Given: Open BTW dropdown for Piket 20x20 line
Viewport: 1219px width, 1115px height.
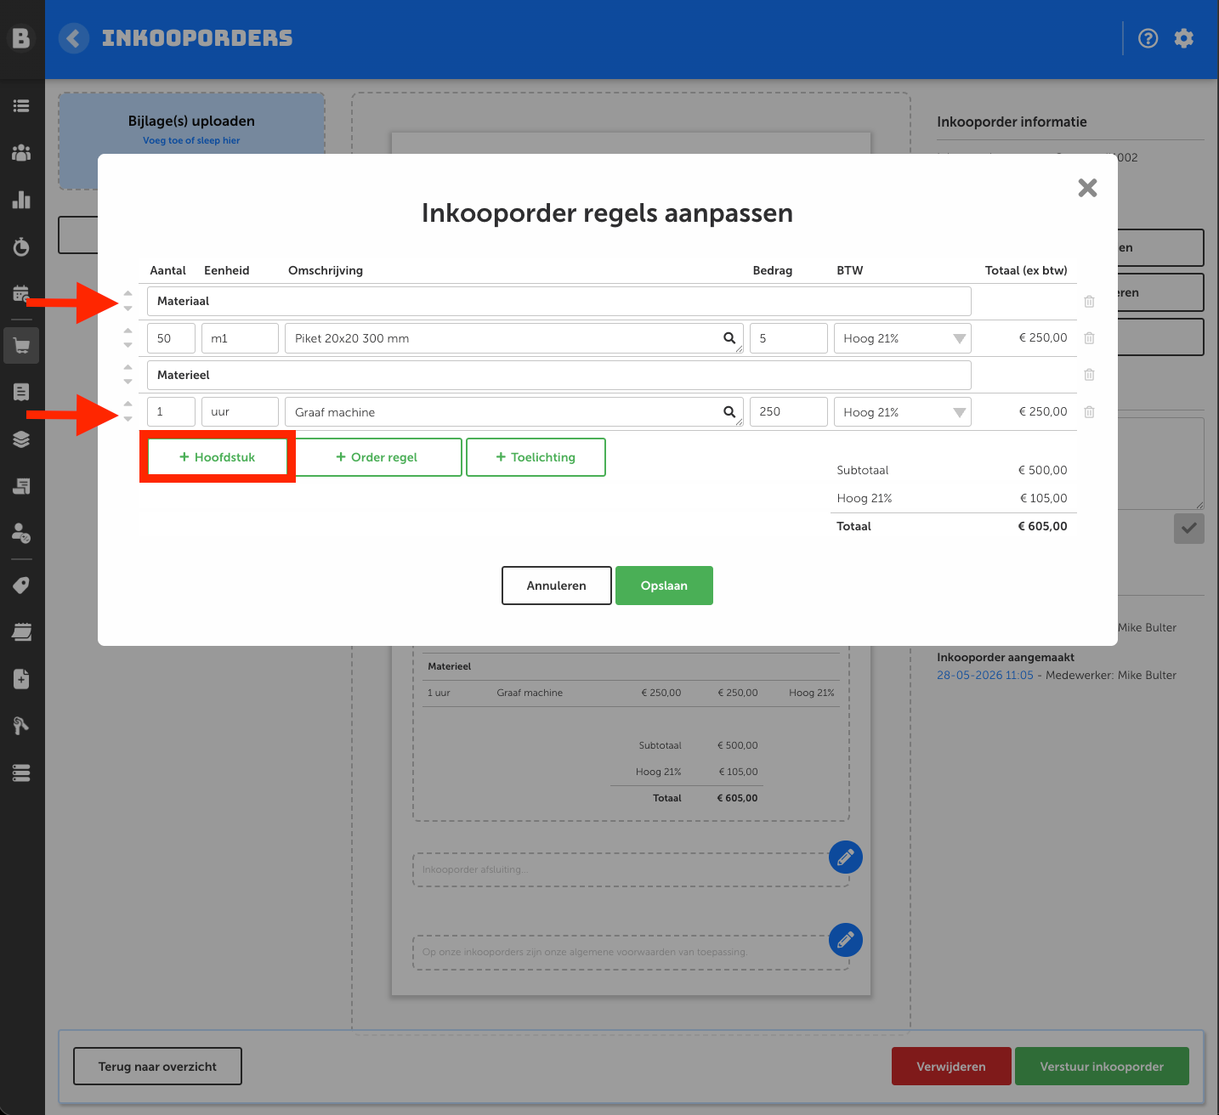Looking at the screenshot, I should click(x=902, y=338).
